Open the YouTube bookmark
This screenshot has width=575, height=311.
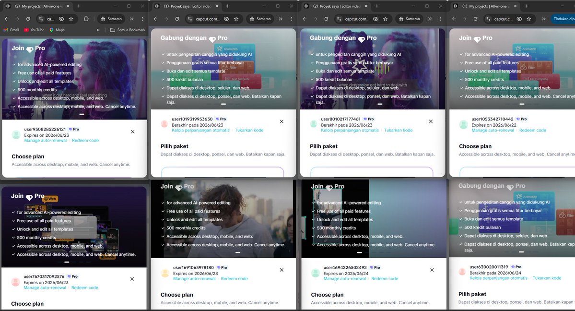(34, 30)
